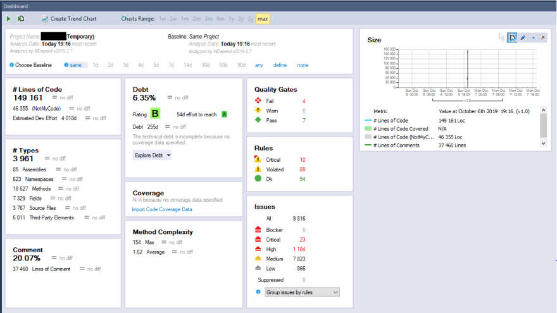
Task: Set charts range to 1m
Action: click(x=185, y=19)
